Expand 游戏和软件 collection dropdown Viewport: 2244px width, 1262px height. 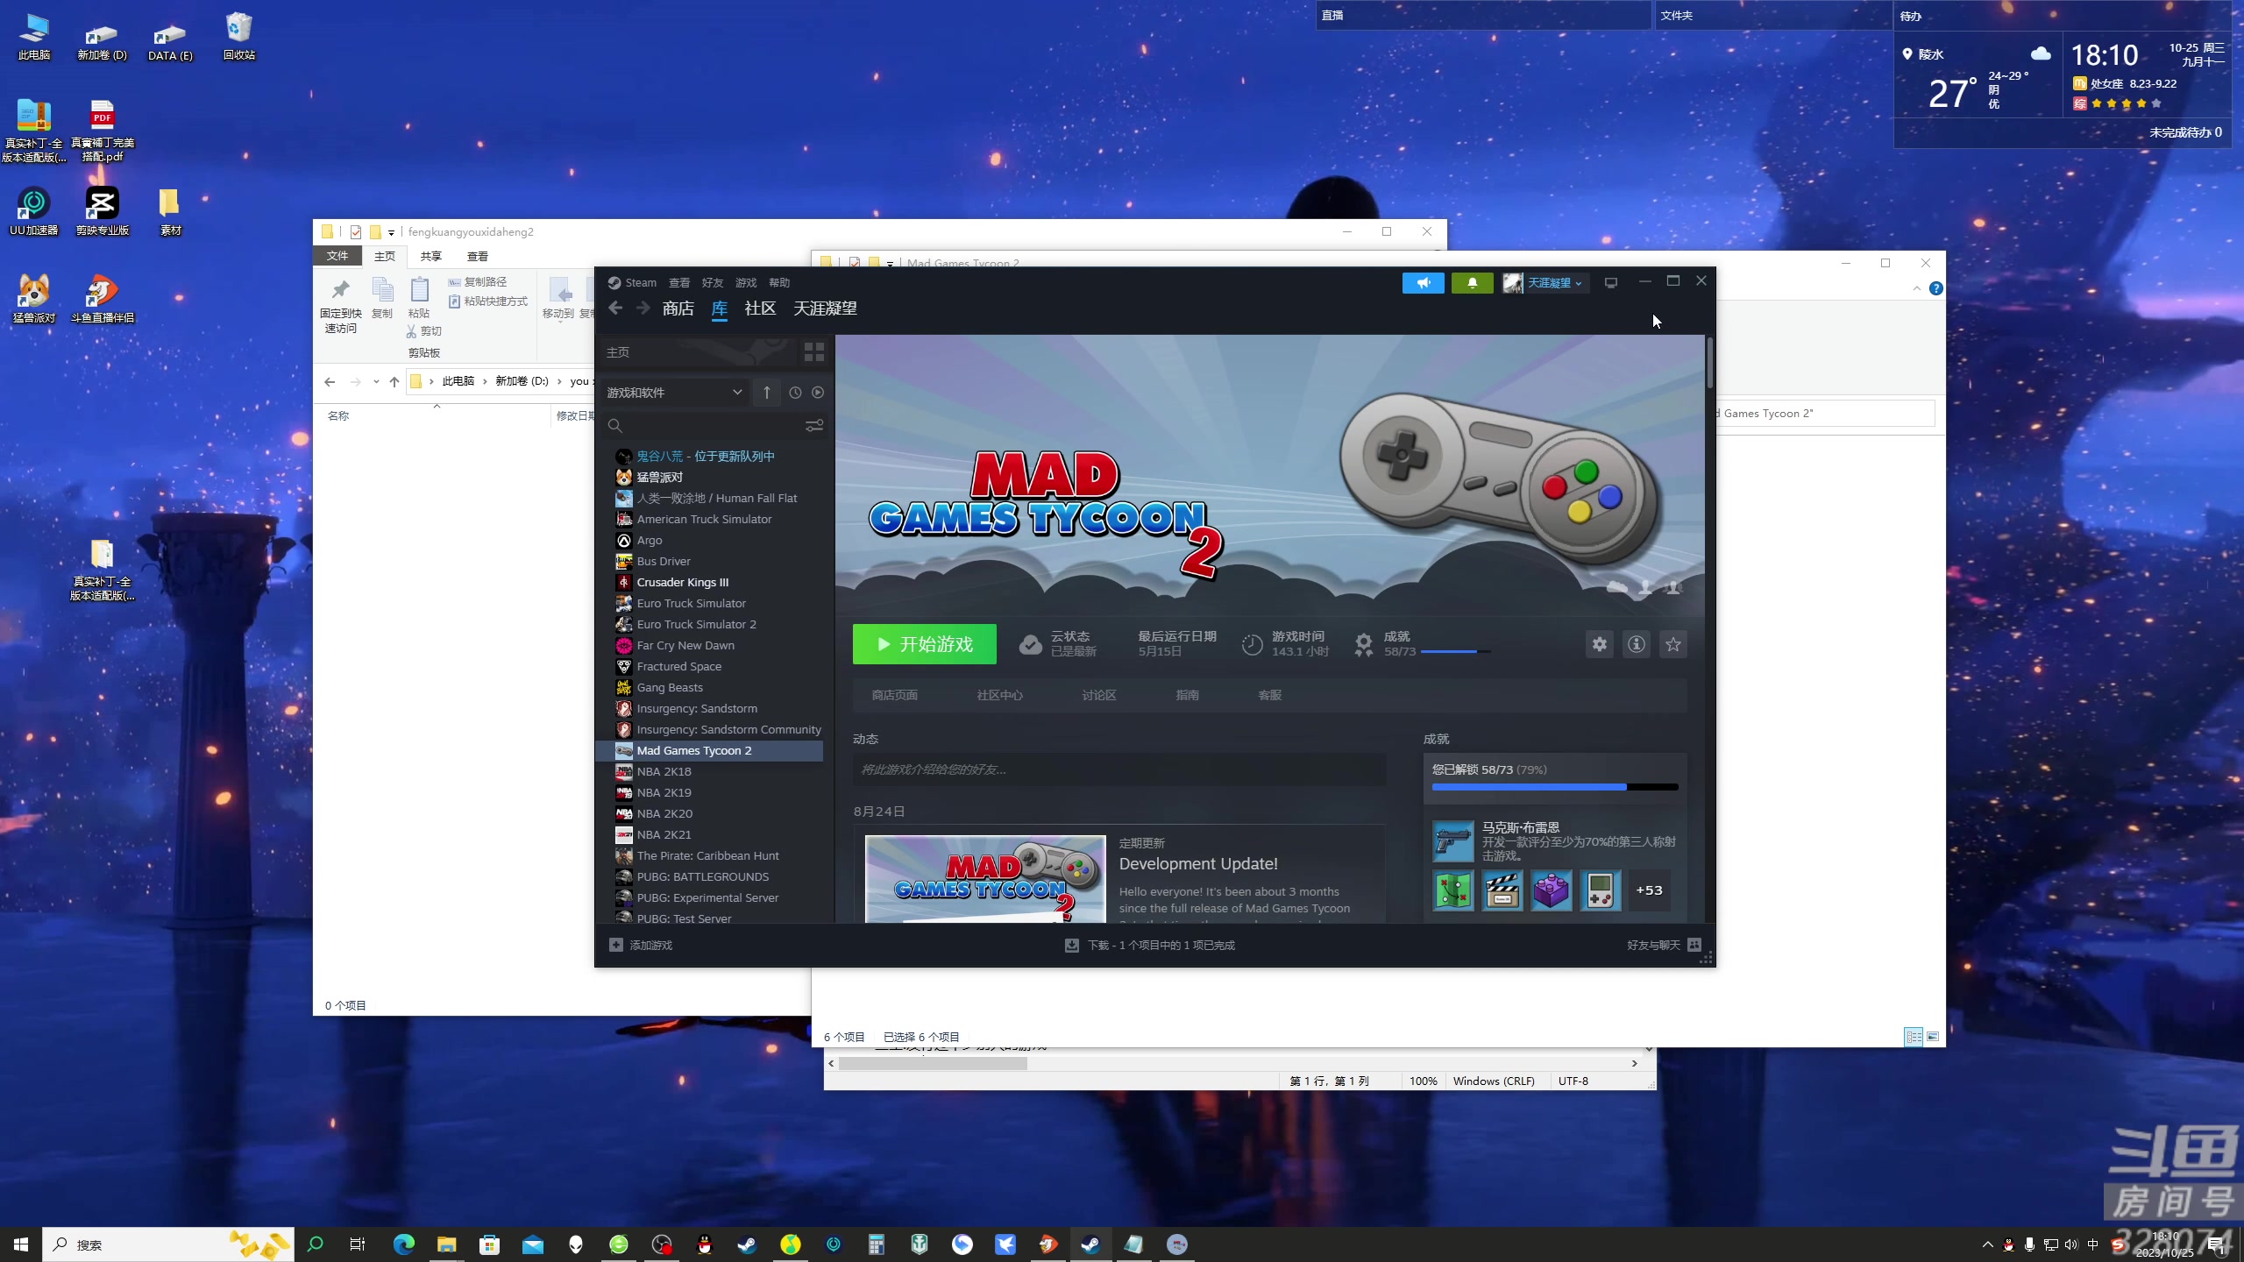pos(736,393)
